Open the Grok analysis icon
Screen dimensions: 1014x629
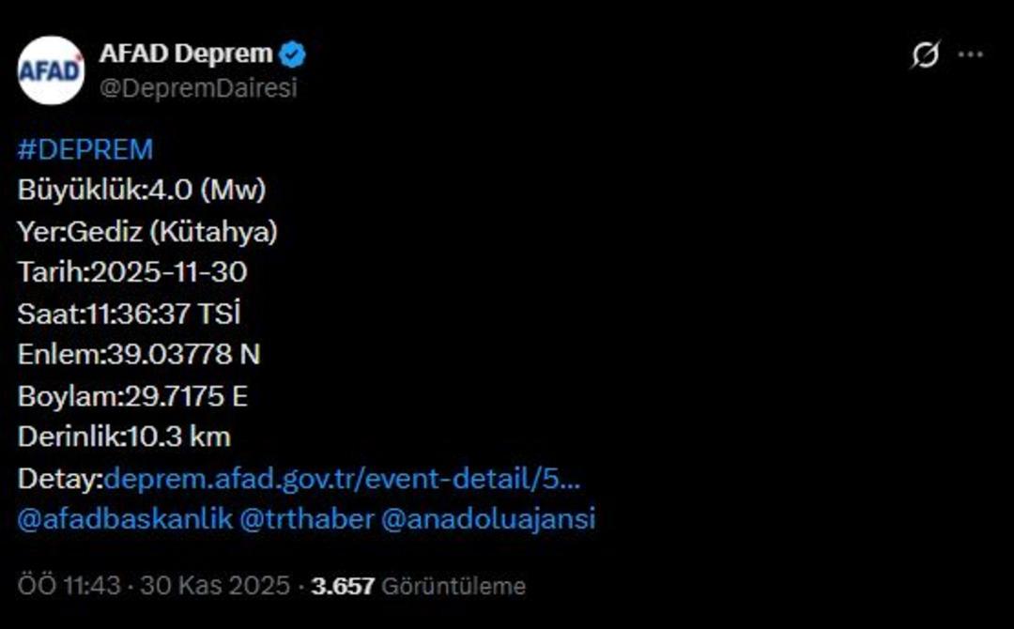[x=927, y=56]
